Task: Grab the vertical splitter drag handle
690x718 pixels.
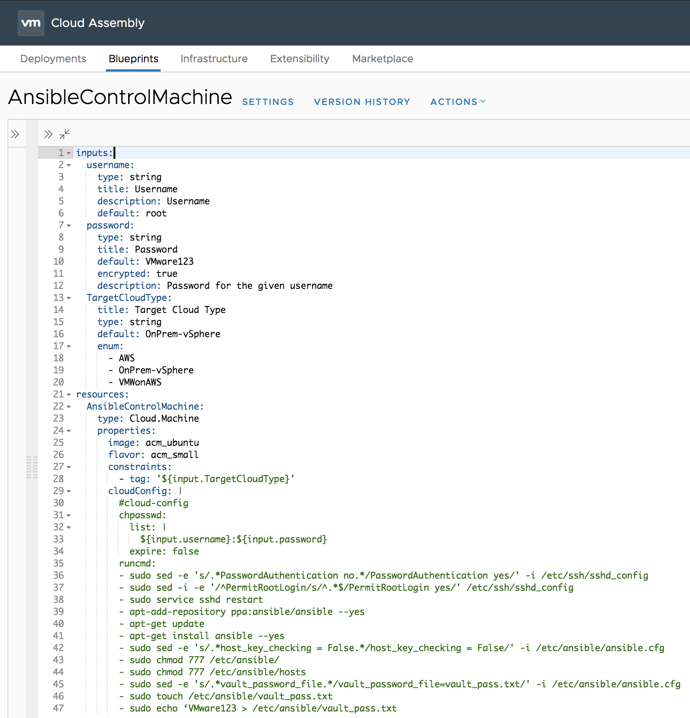Action: 32,467
